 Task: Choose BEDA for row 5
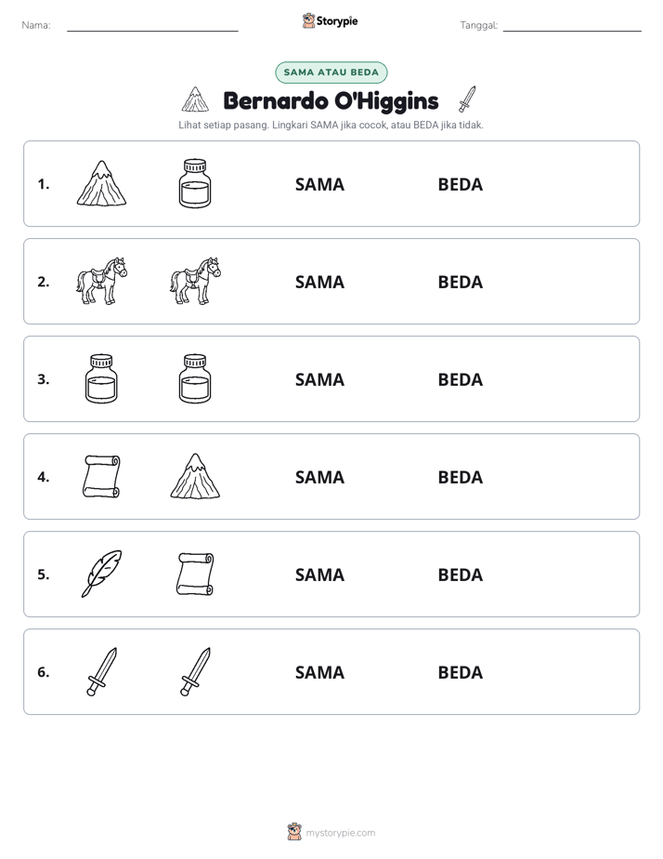click(x=461, y=575)
